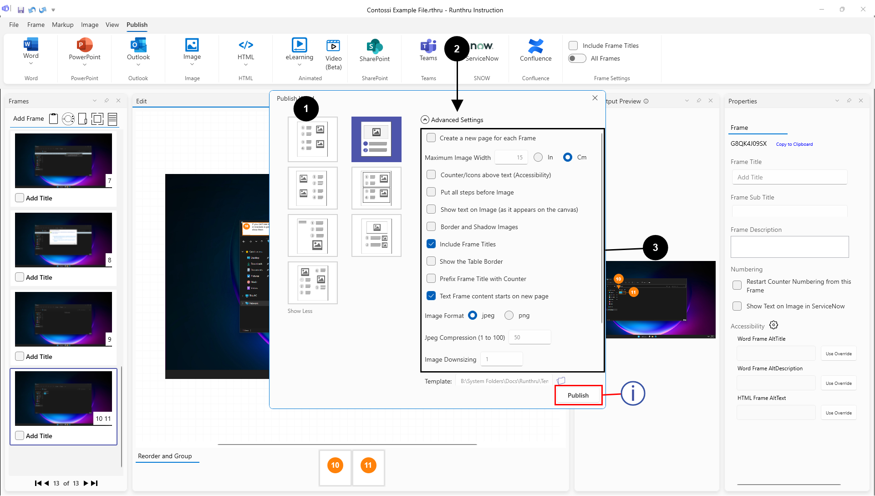Open the Markup menu tab
875x496 pixels.
tap(62, 25)
